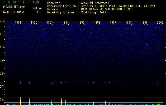Click the "Receiving Location" label
The height and width of the screenshot is (105, 166).
(61, 6)
